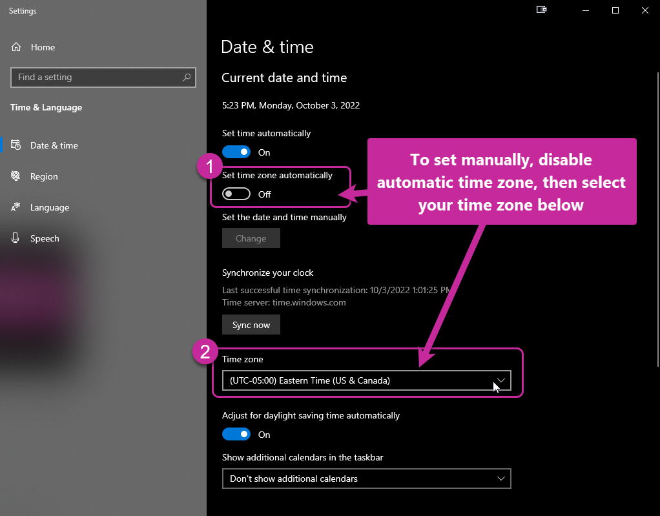
Task: Expand the additional calendars dropdown
Action: point(367,479)
